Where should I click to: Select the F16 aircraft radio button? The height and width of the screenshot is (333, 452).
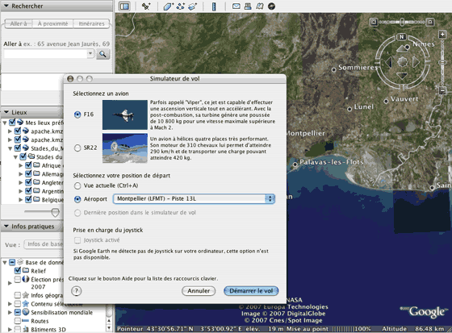point(77,114)
